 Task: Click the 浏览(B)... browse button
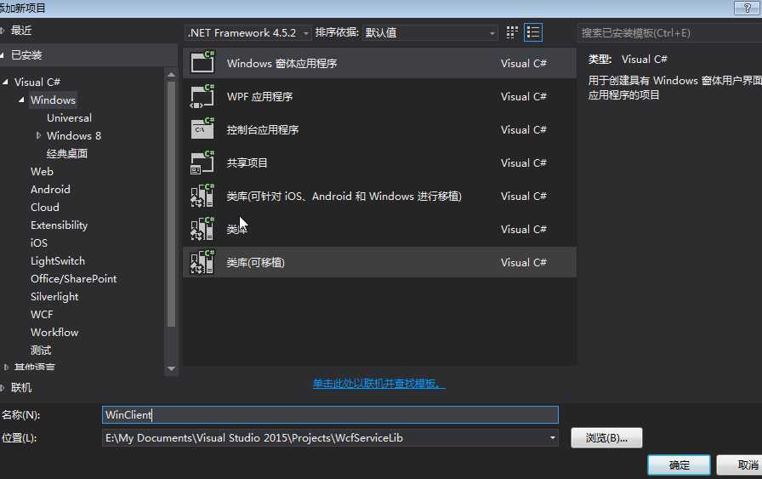(606, 437)
